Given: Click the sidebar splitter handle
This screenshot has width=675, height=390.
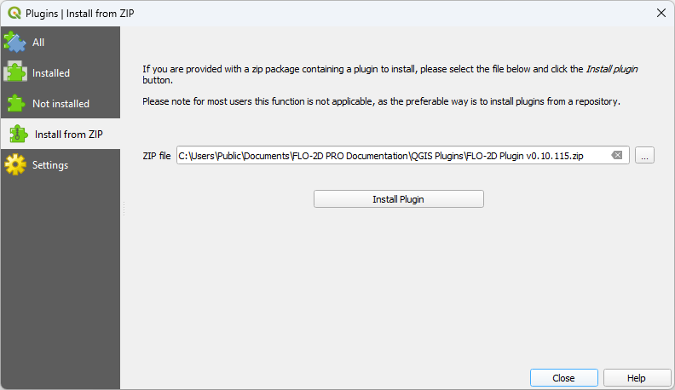Looking at the screenshot, I should click(124, 209).
